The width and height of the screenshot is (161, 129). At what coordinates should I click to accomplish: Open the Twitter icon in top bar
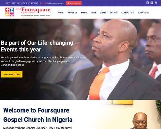coord(152,3)
